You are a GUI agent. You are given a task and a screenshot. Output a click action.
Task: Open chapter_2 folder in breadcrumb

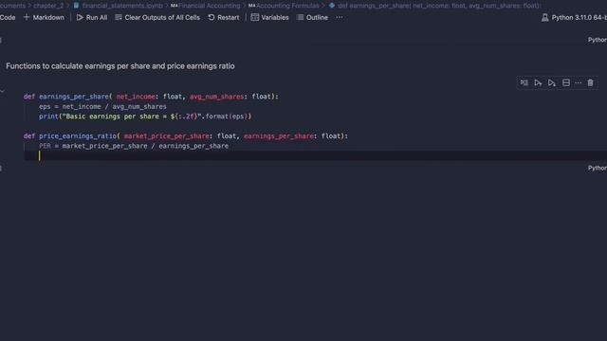coord(48,6)
